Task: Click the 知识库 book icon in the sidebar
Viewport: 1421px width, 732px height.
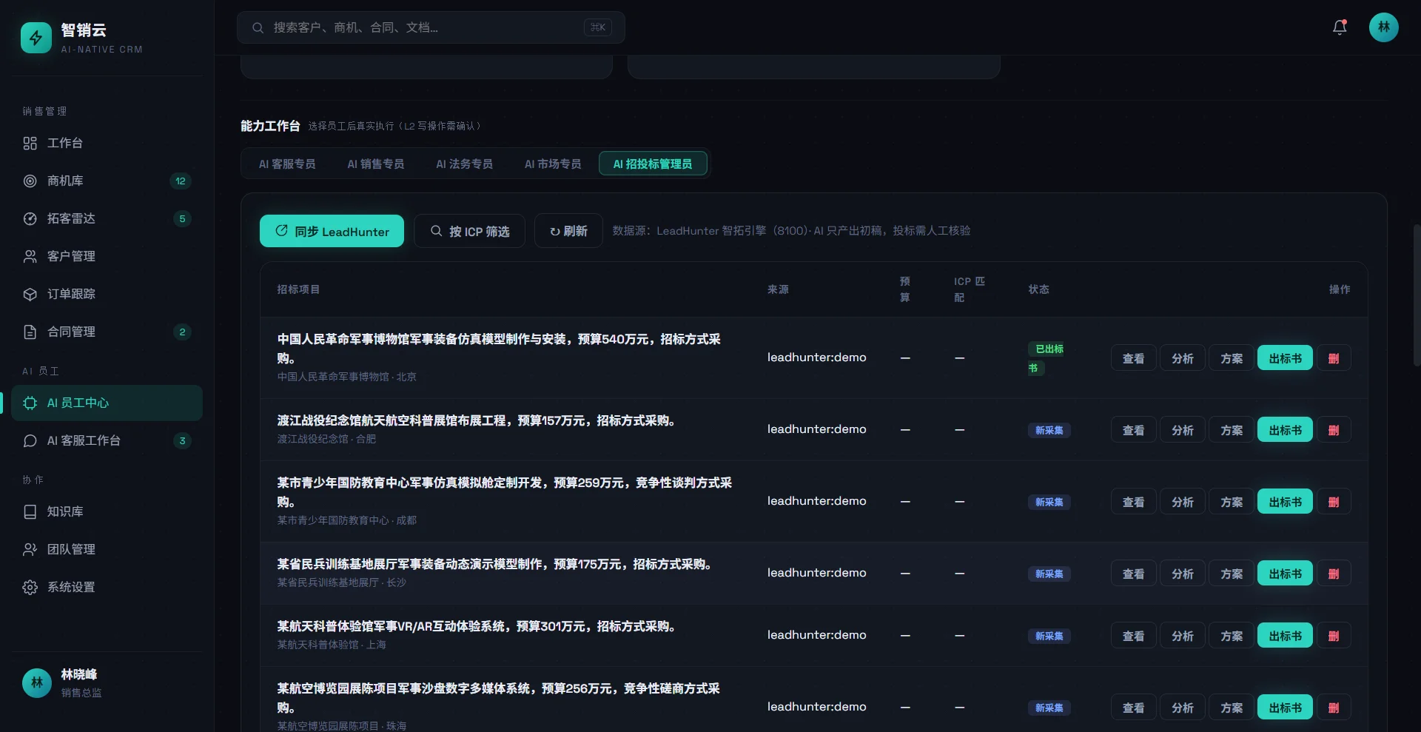Action: click(30, 511)
